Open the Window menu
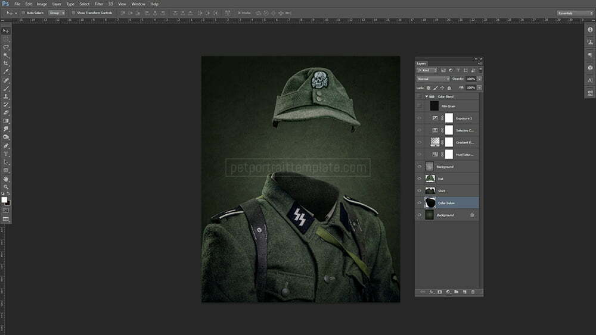The image size is (596, 335). click(x=138, y=4)
